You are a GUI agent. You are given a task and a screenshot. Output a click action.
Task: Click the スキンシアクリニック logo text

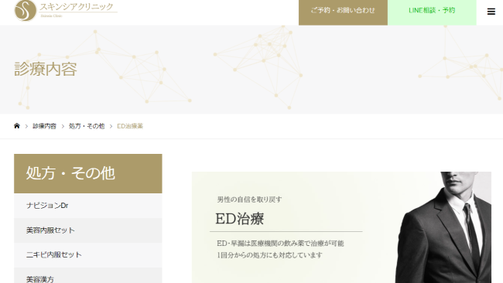click(77, 7)
